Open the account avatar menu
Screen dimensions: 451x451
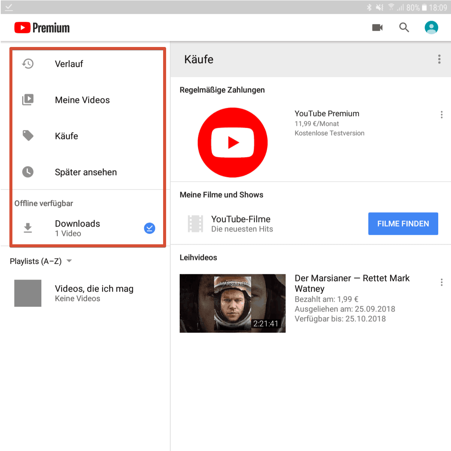click(431, 27)
